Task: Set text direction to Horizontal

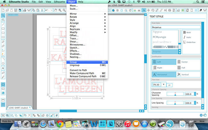Action: pos(164,75)
